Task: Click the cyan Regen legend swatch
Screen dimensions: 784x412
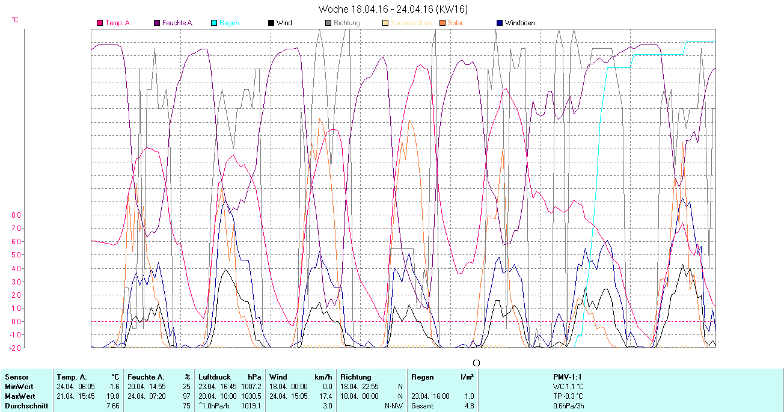Action: (x=214, y=23)
